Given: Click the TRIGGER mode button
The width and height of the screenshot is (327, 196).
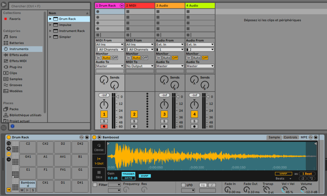Looking at the screenshot, I should [x=129, y=174].
